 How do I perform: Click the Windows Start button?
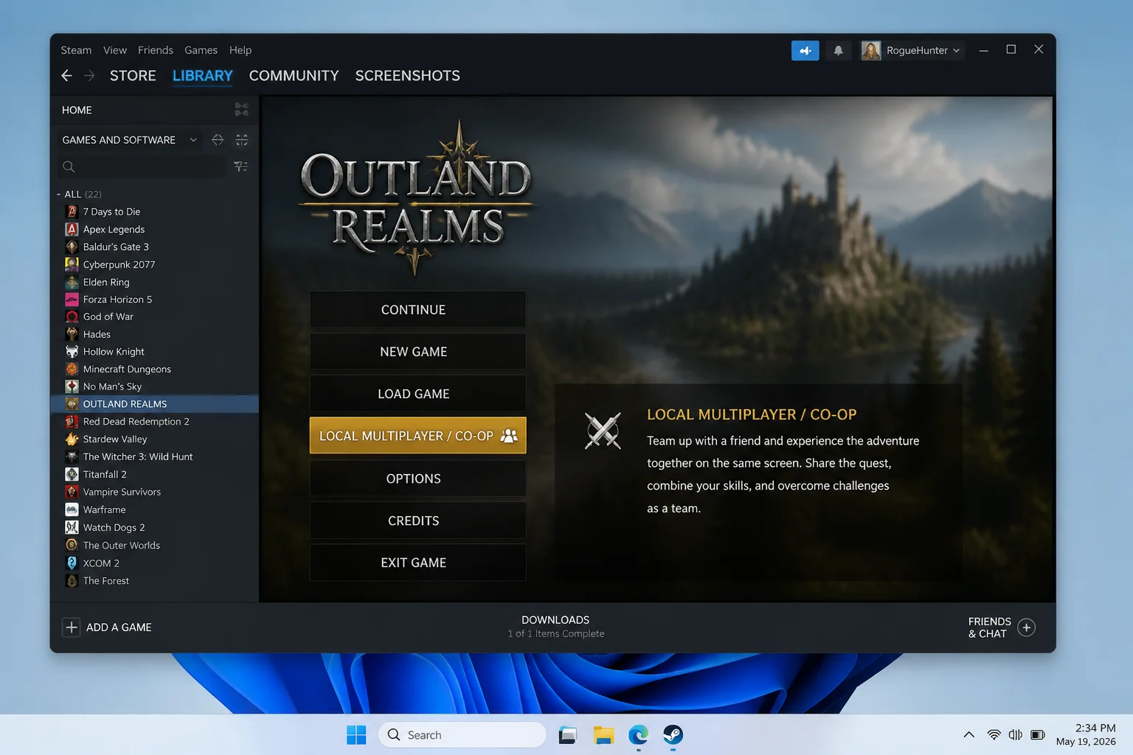(356, 734)
